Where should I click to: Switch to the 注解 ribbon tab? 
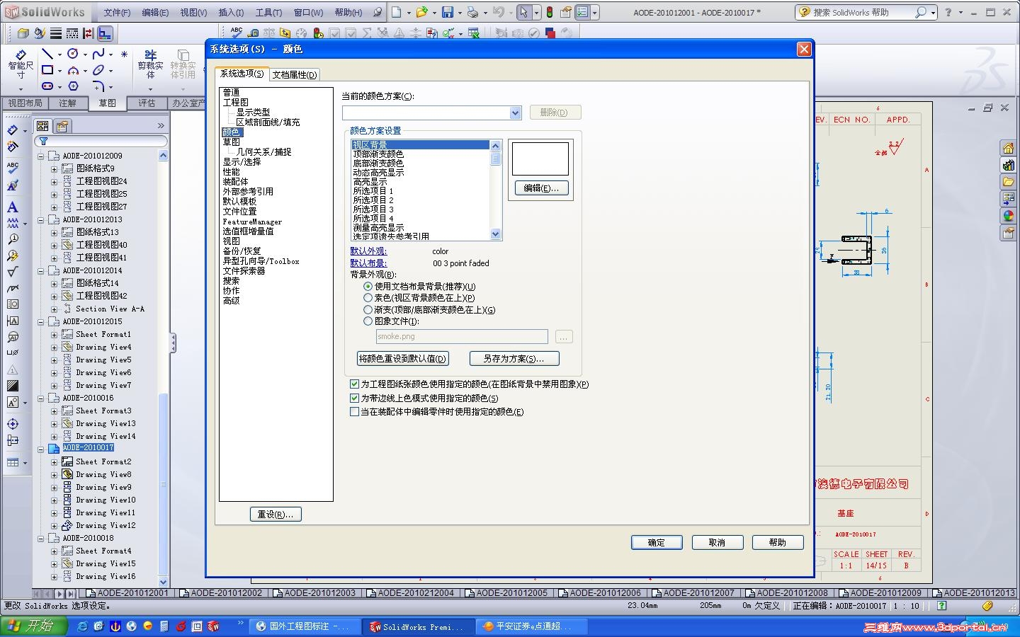[x=67, y=103]
